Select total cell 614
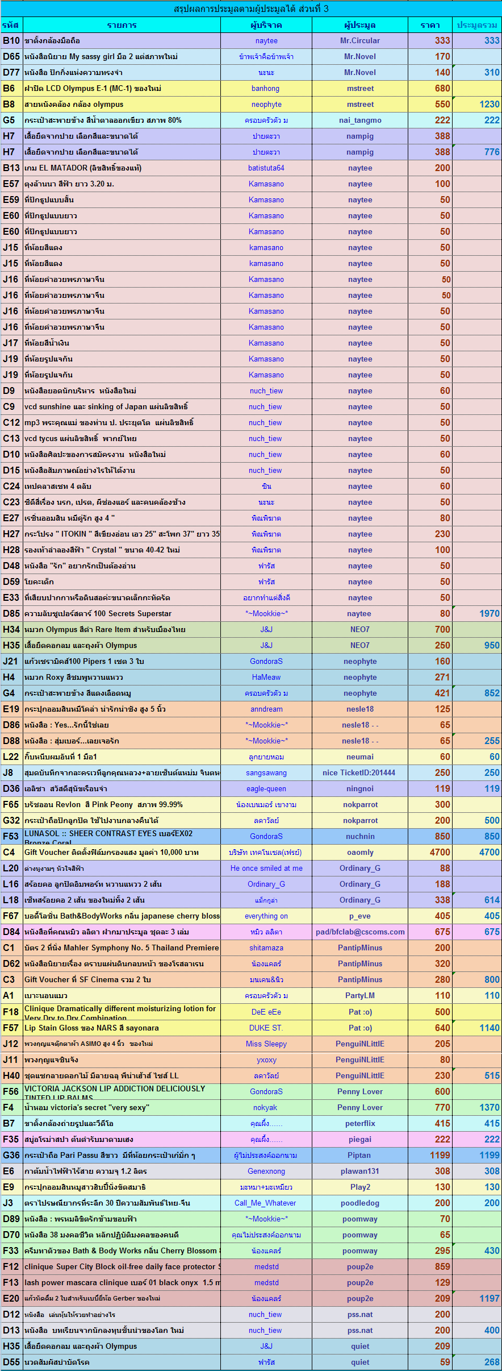The height and width of the screenshot is (1371, 502). click(477, 900)
